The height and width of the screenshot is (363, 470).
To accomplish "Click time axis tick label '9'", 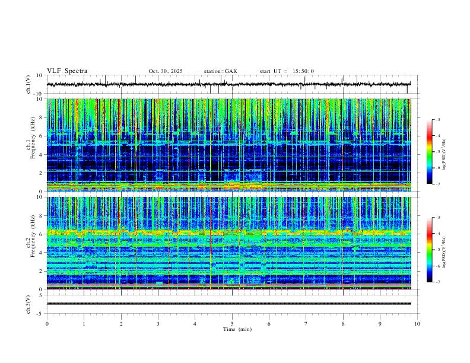I will (380, 324).
